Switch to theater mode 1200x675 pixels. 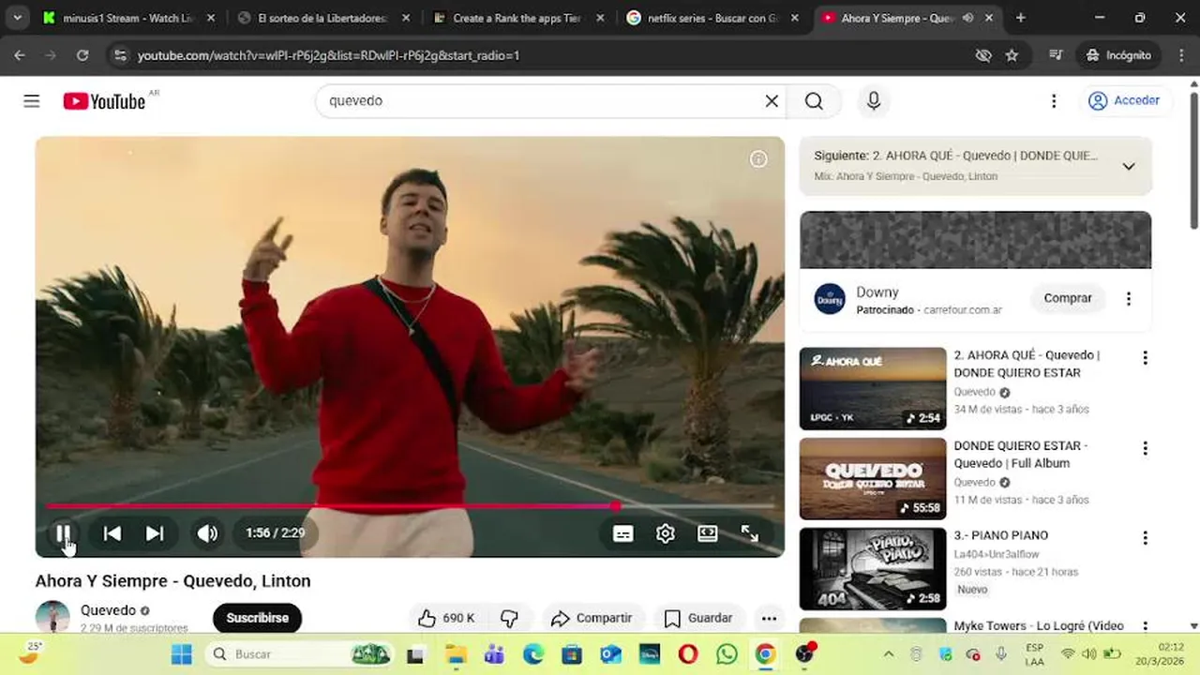click(x=708, y=533)
